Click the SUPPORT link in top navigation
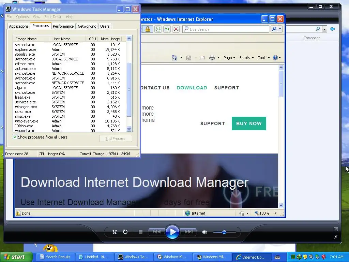349x262 pixels. point(227,88)
